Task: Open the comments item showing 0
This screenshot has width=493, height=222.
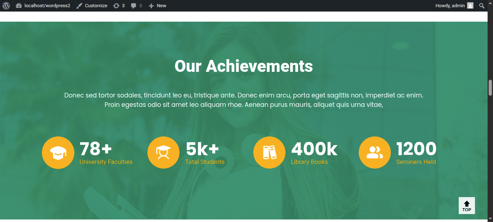Action: 136,6
